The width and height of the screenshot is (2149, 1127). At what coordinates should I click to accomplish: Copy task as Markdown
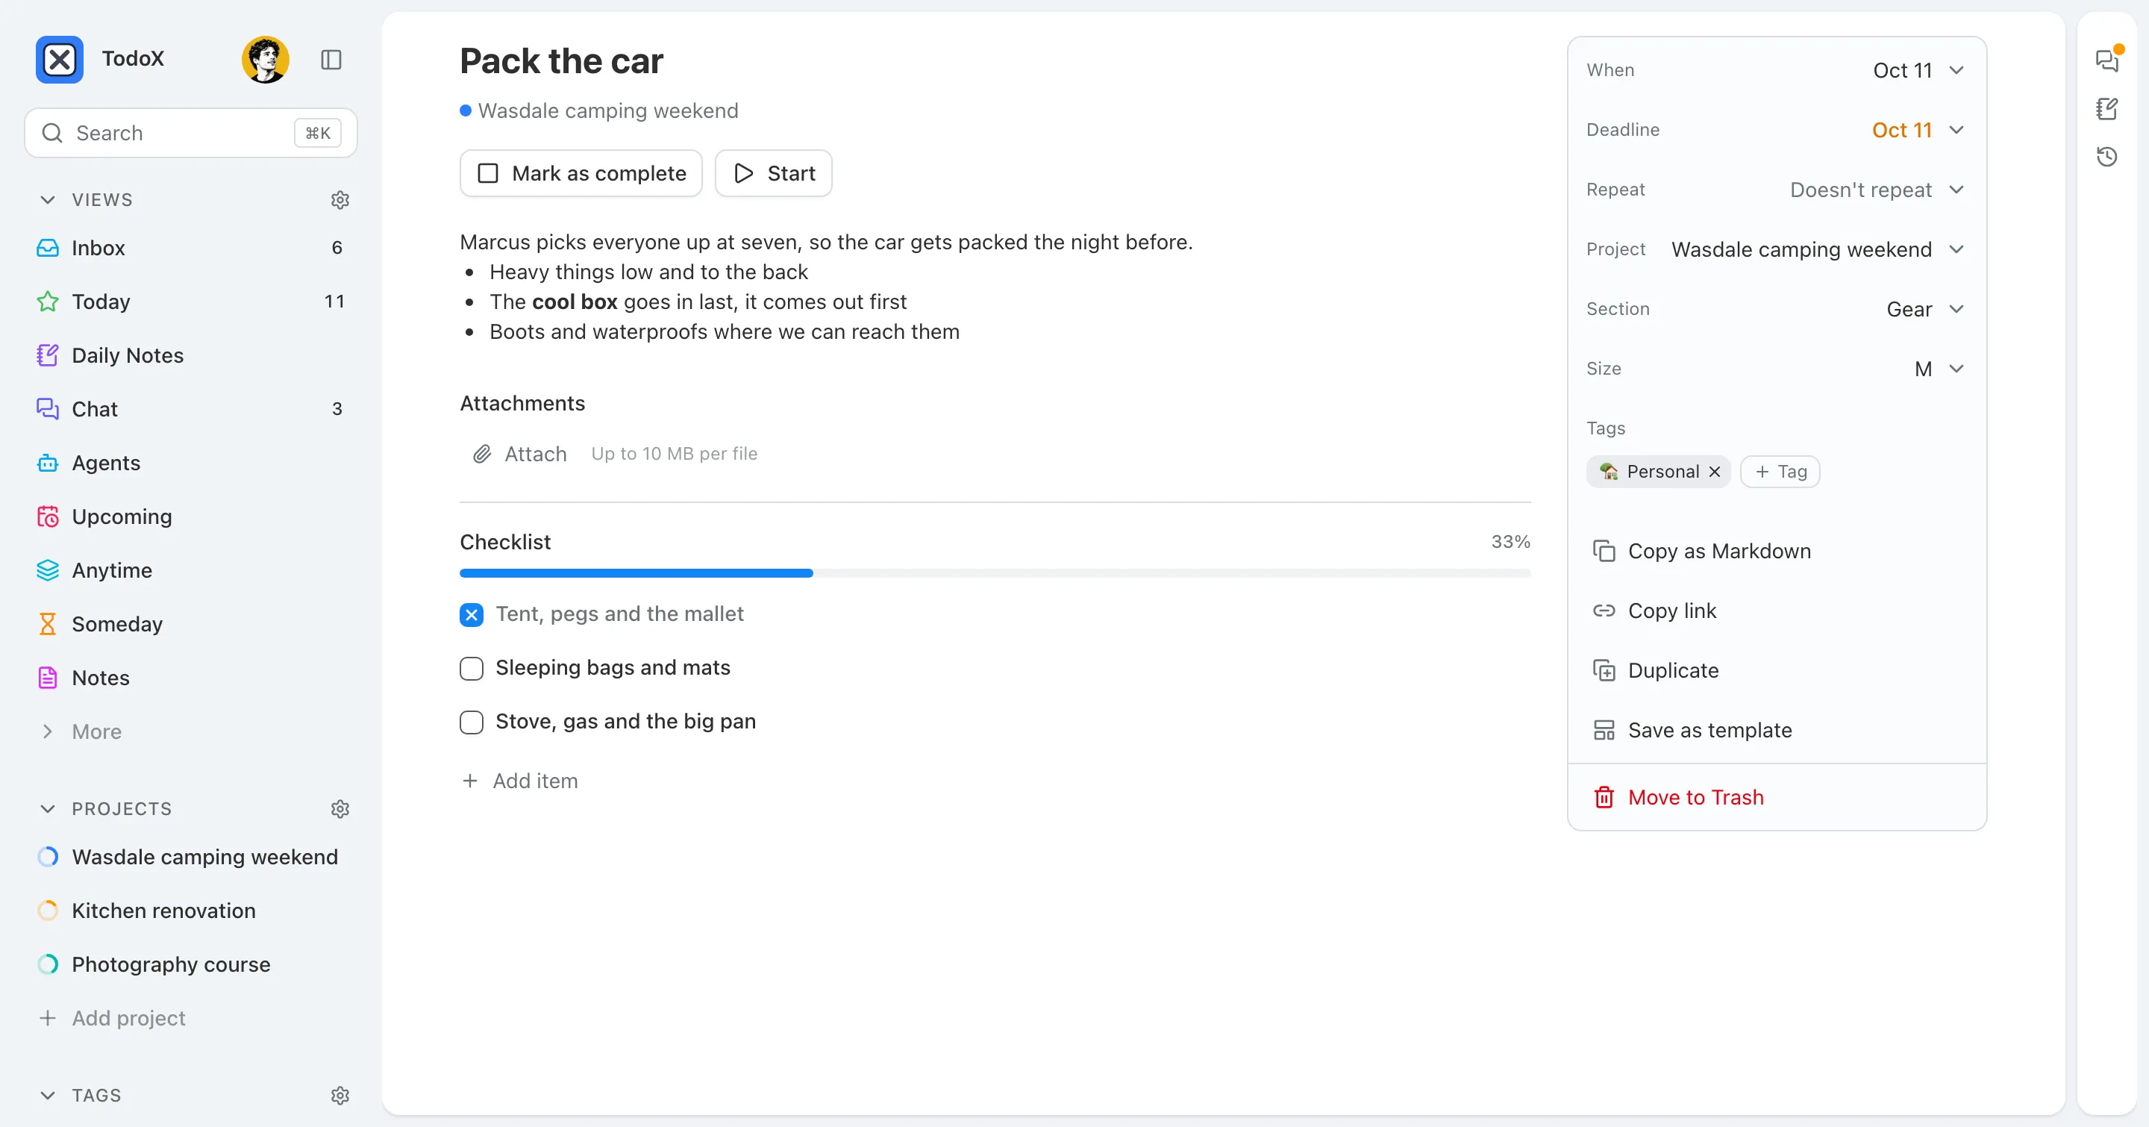point(1702,551)
